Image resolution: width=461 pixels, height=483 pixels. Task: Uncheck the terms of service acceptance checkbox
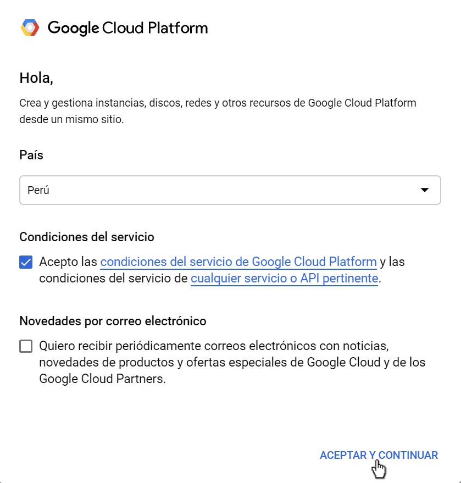[x=26, y=262]
